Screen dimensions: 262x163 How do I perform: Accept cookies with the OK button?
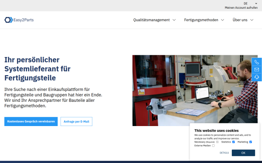click(243, 153)
